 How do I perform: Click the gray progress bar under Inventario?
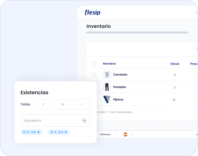tap(138, 32)
